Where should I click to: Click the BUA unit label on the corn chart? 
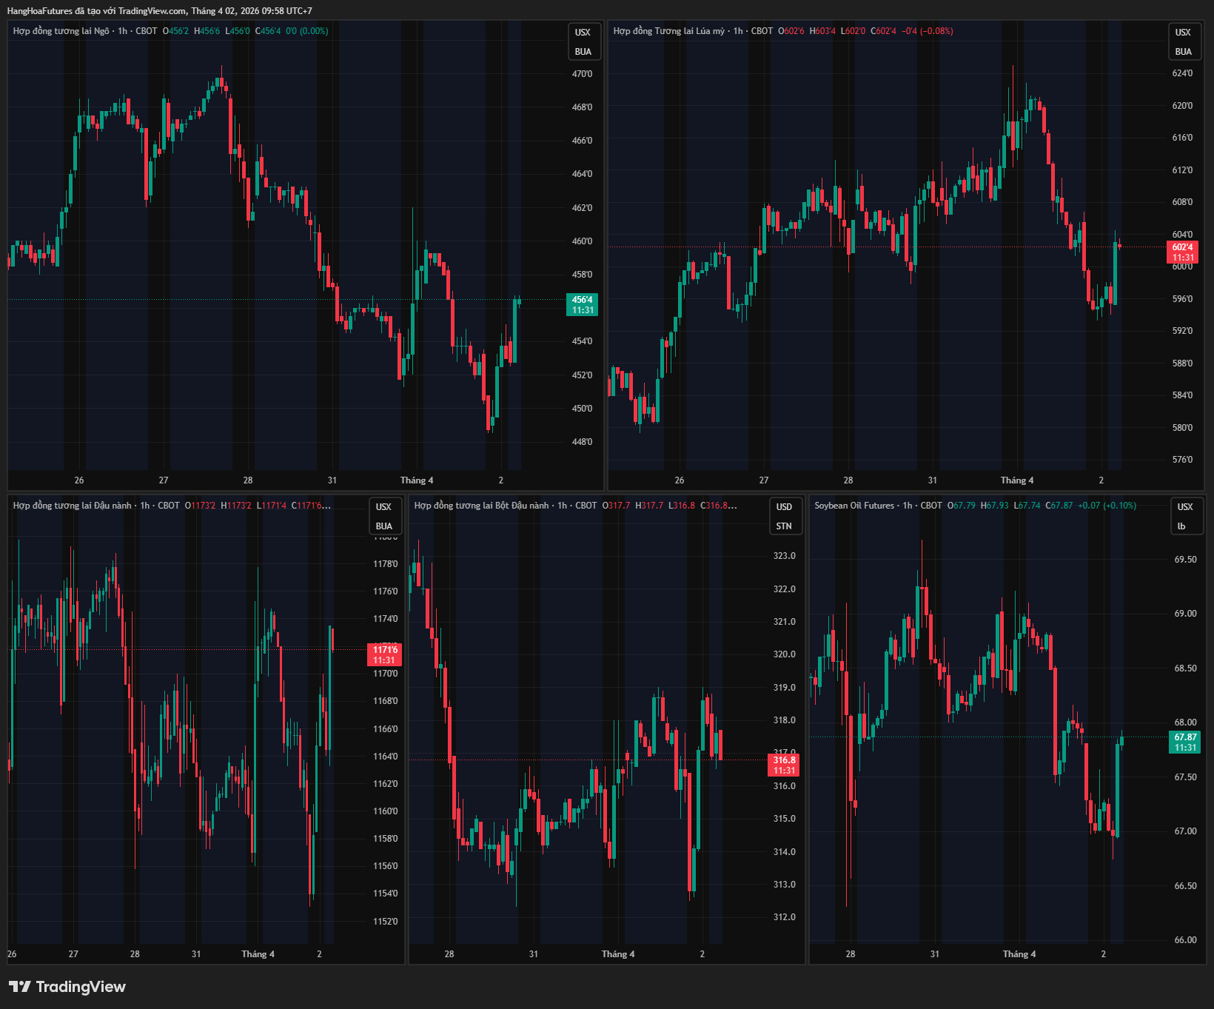[583, 52]
